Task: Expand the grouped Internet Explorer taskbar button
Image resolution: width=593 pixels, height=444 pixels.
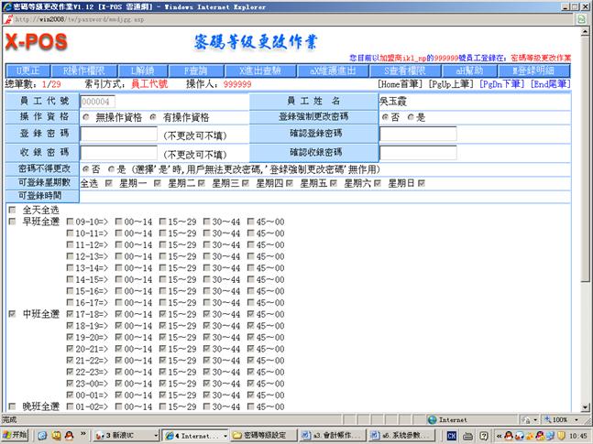Action: point(193,435)
